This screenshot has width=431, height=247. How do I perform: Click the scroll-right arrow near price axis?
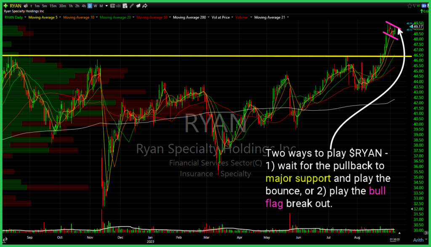tap(426, 233)
